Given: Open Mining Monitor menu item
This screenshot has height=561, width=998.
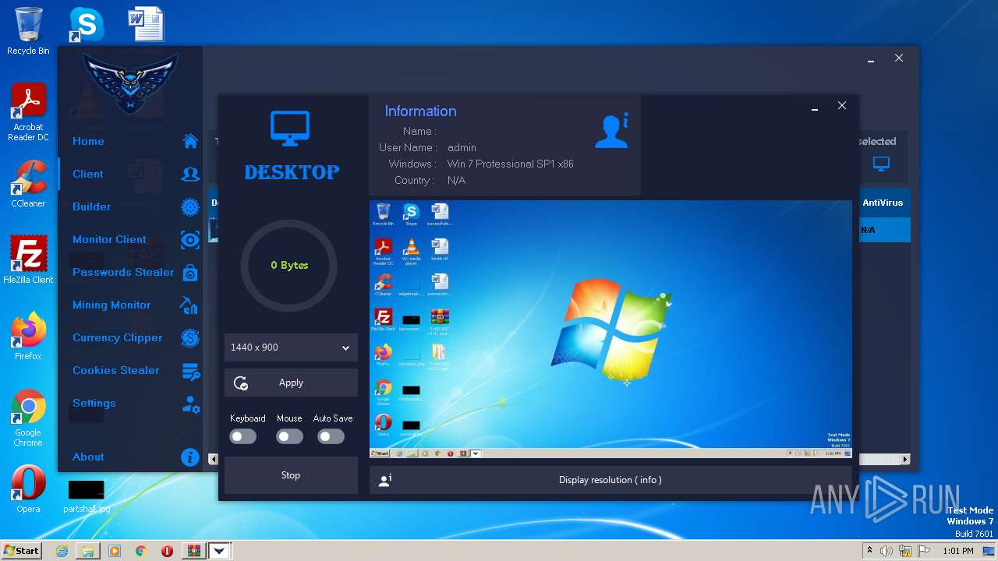Looking at the screenshot, I should click(111, 305).
